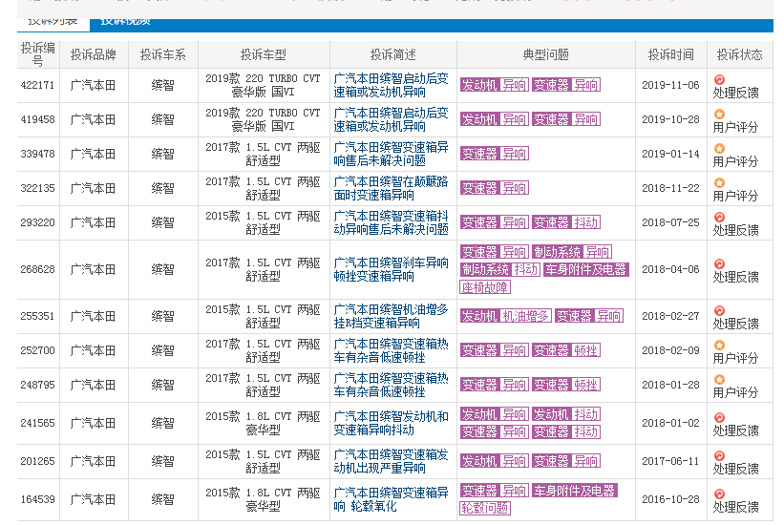Open link 广汽本田缤智在颠簸路面时变速箱异响
Viewport: 784px width, 525px height.
tap(391, 188)
